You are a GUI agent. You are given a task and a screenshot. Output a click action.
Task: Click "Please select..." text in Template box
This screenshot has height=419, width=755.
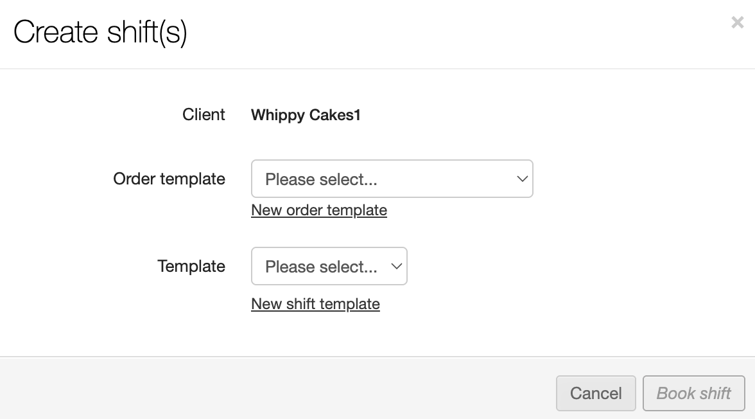(x=321, y=267)
